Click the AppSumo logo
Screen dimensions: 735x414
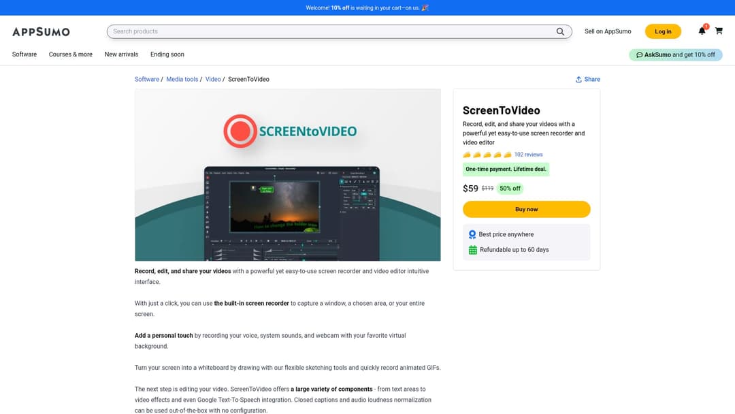pos(41,31)
